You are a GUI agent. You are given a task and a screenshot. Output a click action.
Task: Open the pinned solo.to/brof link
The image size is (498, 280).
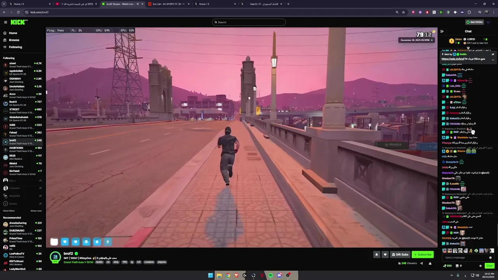[x=454, y=59]
